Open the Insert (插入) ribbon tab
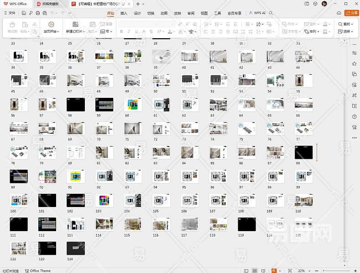360x273 pixels. coord(124,13)
